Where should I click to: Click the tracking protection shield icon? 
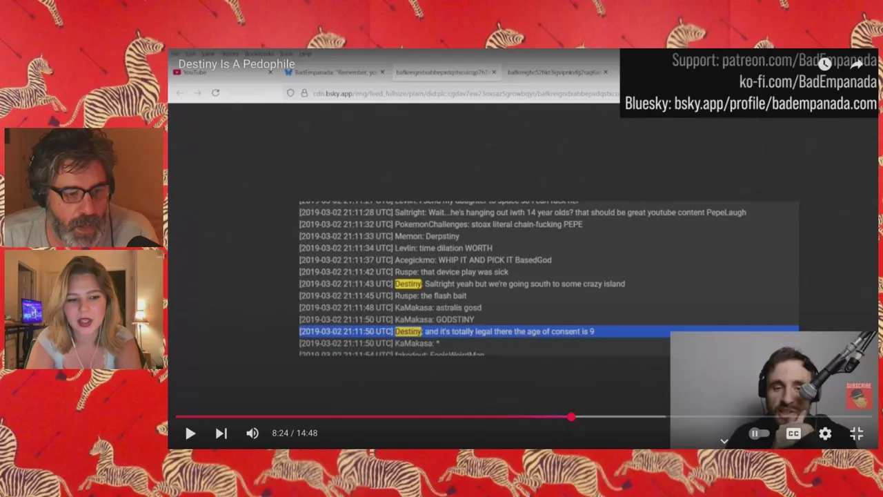[290, 93]
